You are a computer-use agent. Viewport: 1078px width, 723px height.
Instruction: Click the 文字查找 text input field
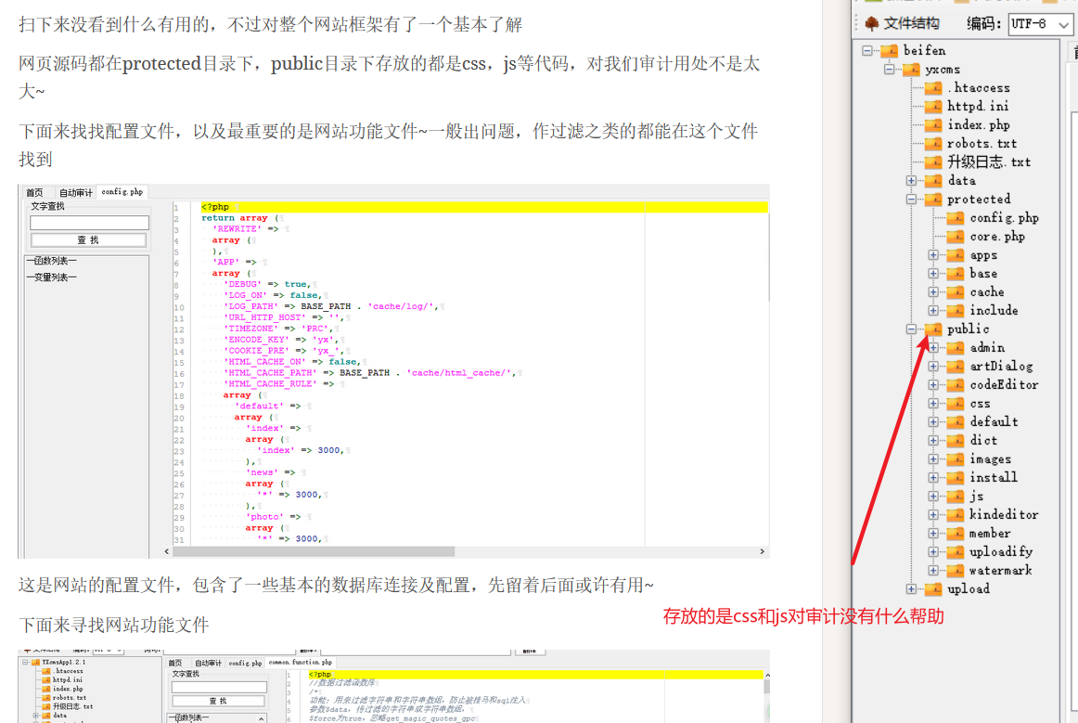click(89, 223)
